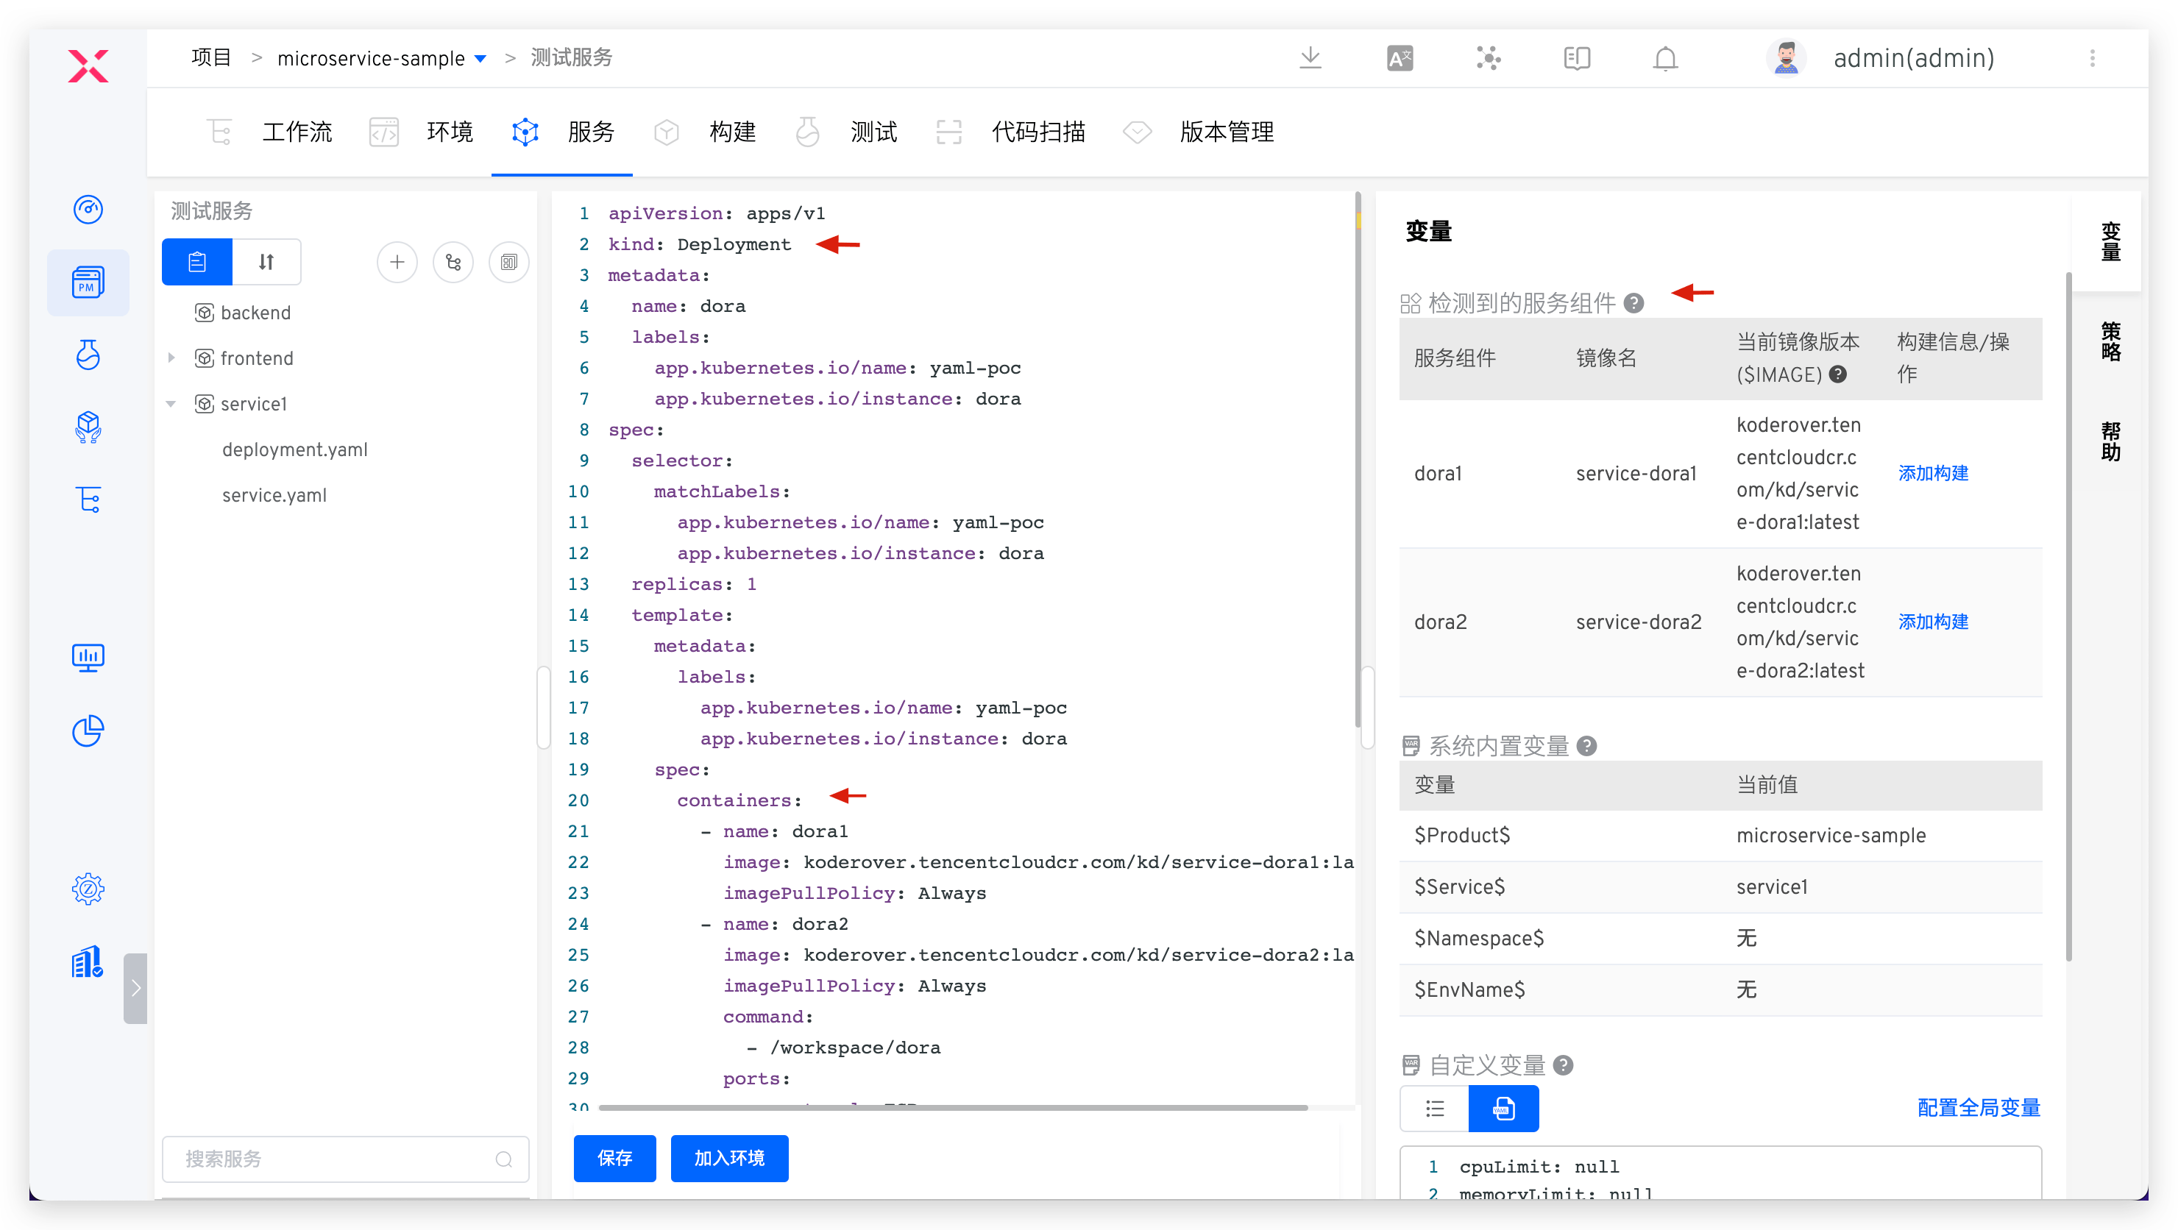Open the 策略 side tab
This screenshot has width=2178, height=1230.
pos(2110,341)
